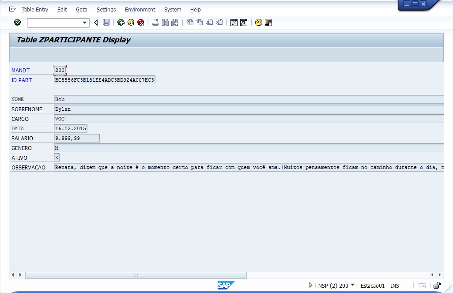Expand status bar with the triangle arrow
The width and height of the screenshot is (453, 293).
[x=311, y=285]
